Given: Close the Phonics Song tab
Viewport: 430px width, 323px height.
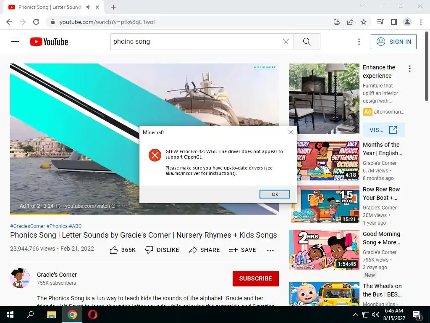Looking at the screenshot, I should pyautogui.click(x=97, y=7).
